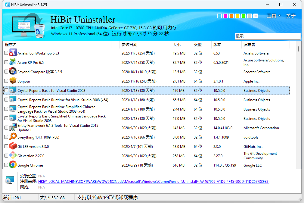
Task: Sort by the 安装日期 column header
Action: coord(145,45)
